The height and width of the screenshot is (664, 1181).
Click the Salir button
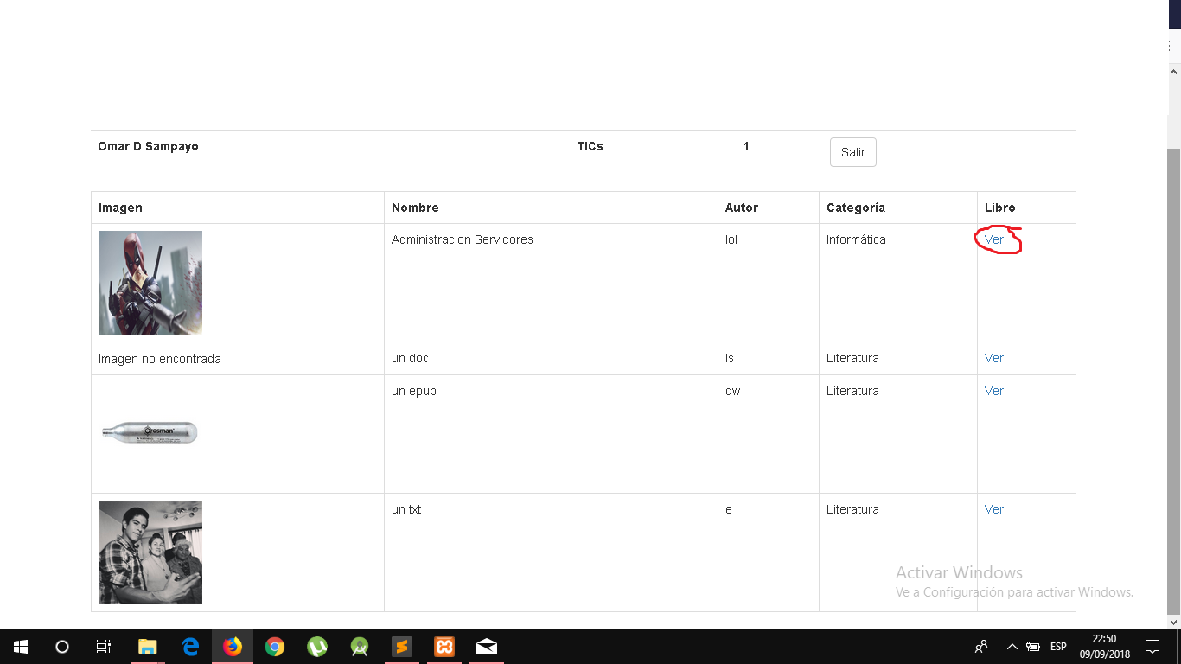(x=852, y=152)
